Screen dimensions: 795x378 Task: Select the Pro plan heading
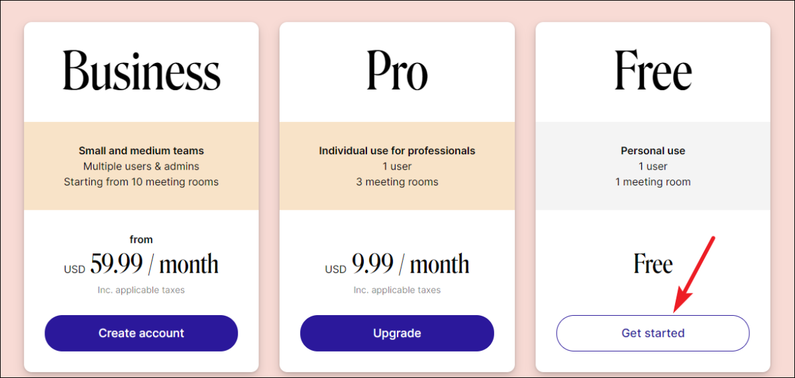397,71
